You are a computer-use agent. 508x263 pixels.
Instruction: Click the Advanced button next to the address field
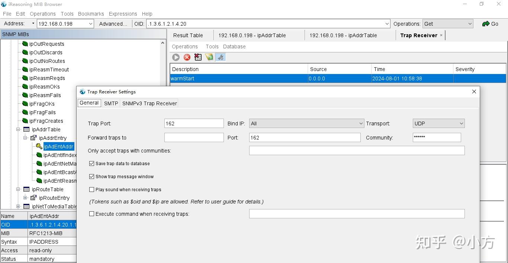(x=113, y=23)
